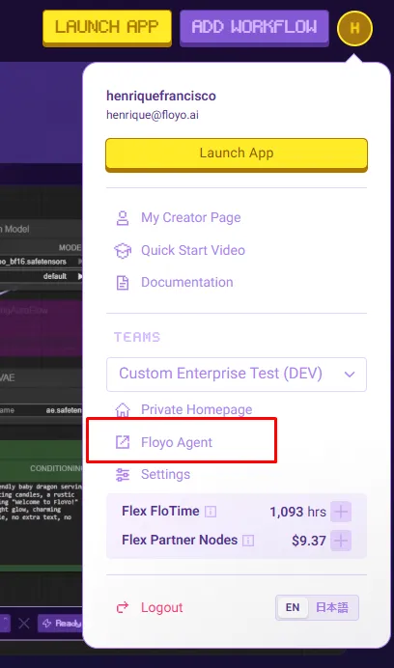394x668 pixels.
Task: Open the H user avatar menu
Action: tap(354, 29)
